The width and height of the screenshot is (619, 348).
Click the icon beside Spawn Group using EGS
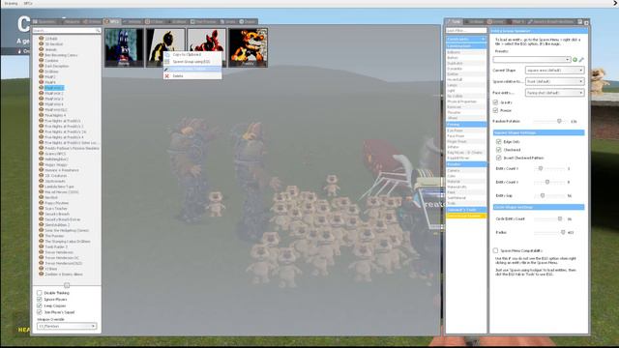tap(167, 62)
